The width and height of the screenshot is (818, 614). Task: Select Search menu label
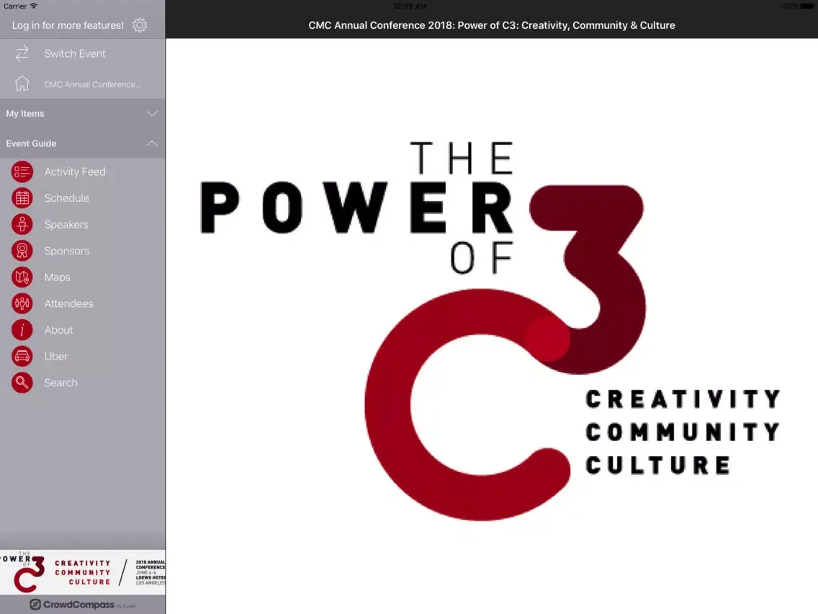pos(61,383)
